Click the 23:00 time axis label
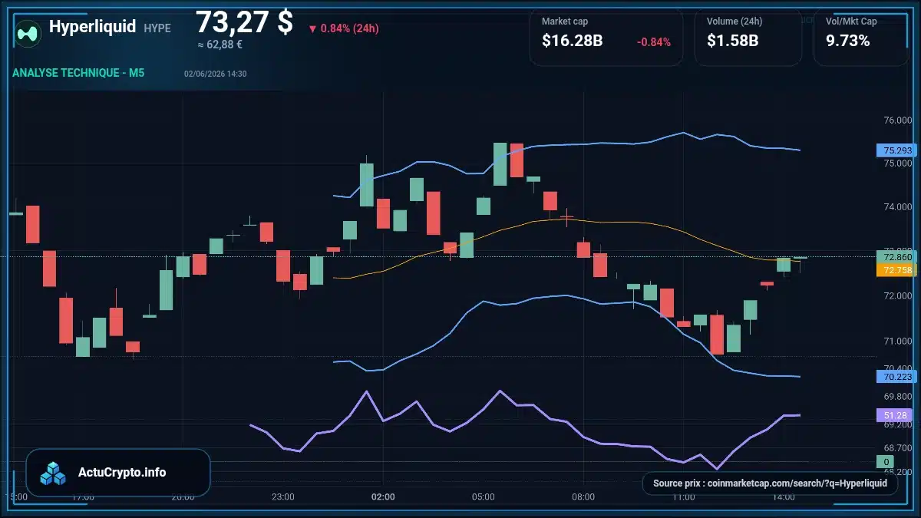 point(283,497)
